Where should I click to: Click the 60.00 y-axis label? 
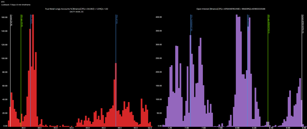click(4, 85)
